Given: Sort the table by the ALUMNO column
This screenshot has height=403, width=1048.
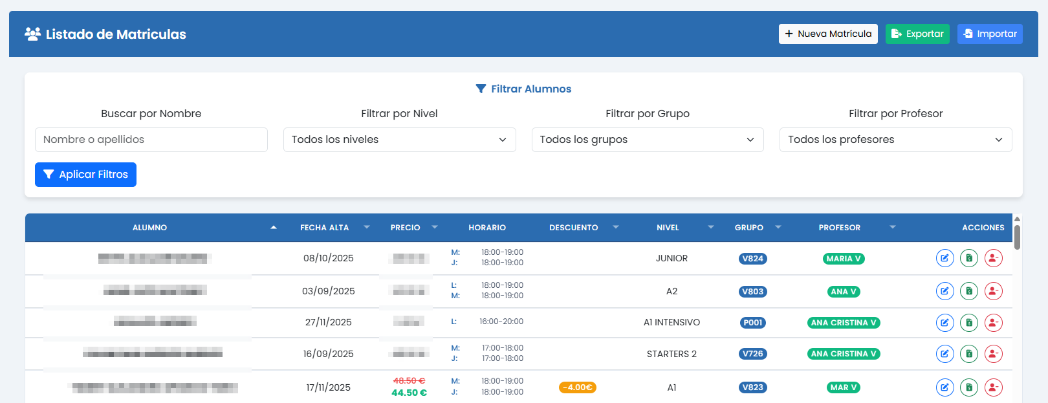Looking at the screenshot, I should (150, 228).
